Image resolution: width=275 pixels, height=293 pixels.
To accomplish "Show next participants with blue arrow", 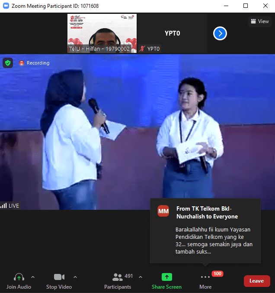I will point(220,33).
